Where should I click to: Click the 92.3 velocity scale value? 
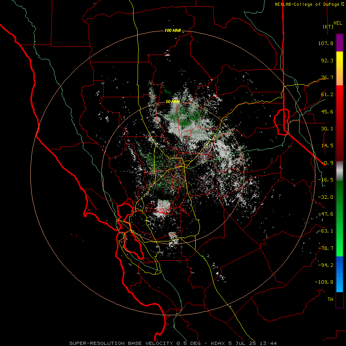[327, 60]
